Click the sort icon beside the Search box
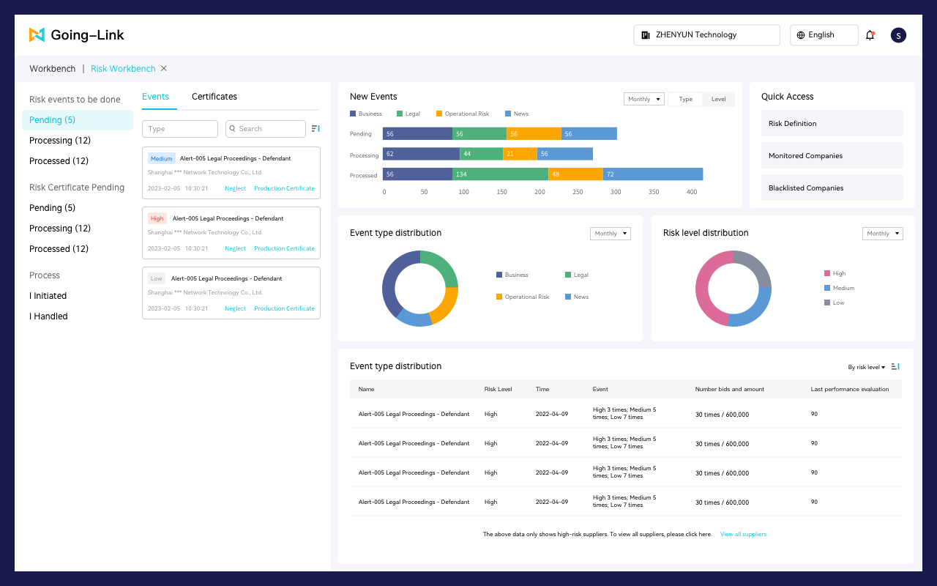The height and width of the screenshot is (586, 937). [316, 129]
